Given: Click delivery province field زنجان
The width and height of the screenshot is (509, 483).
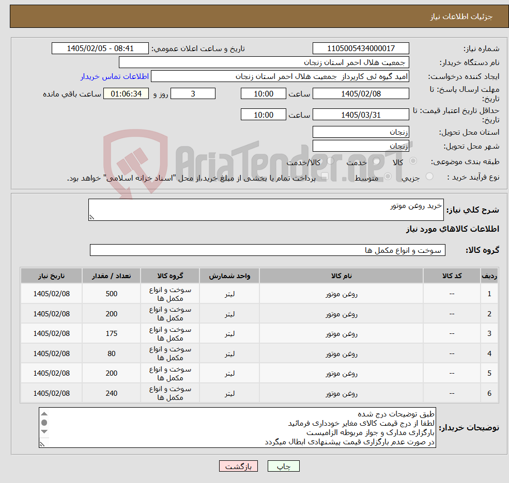Looking at the screenshot, I should click(x=361, y=132).
